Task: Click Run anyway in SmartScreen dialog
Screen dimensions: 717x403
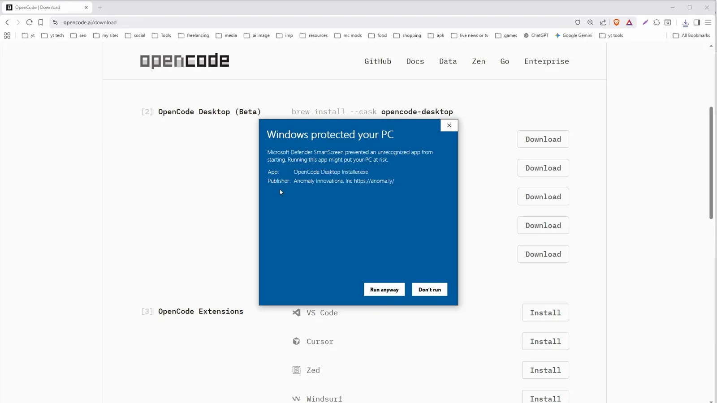Action: 384,289
